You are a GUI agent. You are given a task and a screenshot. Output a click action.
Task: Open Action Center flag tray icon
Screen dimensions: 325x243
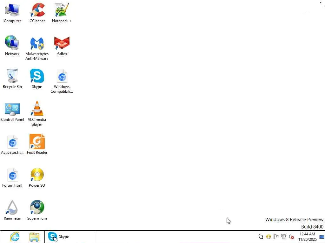tap(276, 237)
